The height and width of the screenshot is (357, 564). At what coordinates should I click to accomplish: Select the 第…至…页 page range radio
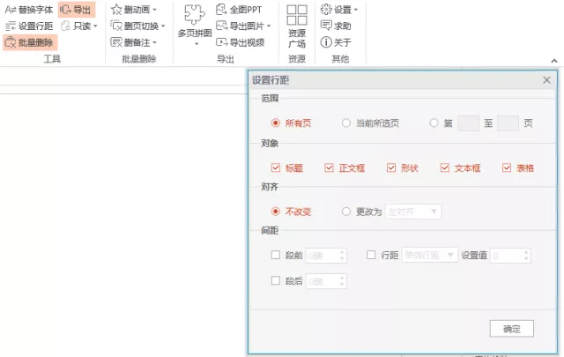pos(434,123)
